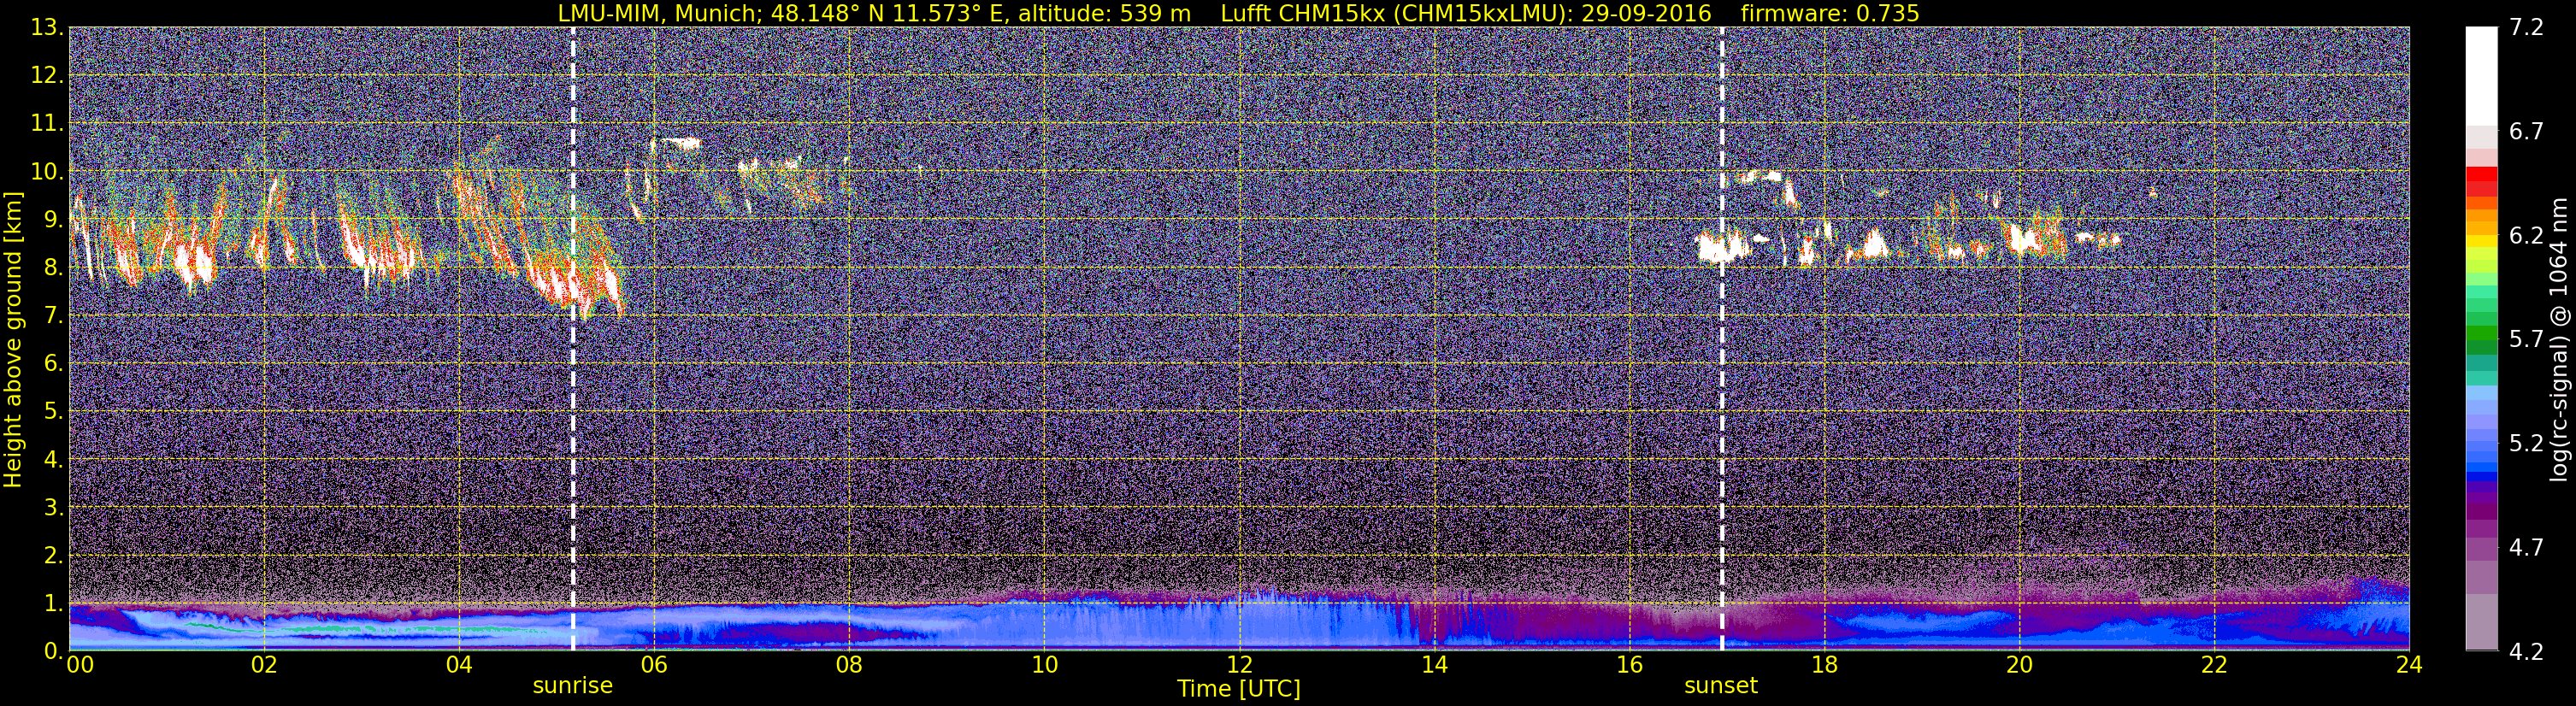Click time axis tick label '08'
Screen dimensions: 2576x706
(849, 665)
